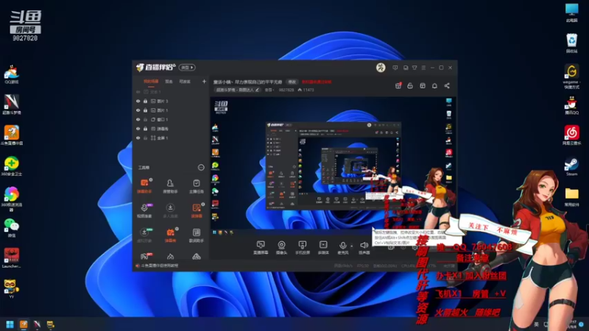Image resolution: width=589 pixels, height=331 pixels.
Task: Switch to the orange active scene tab
Action: [x=151, y=82]
